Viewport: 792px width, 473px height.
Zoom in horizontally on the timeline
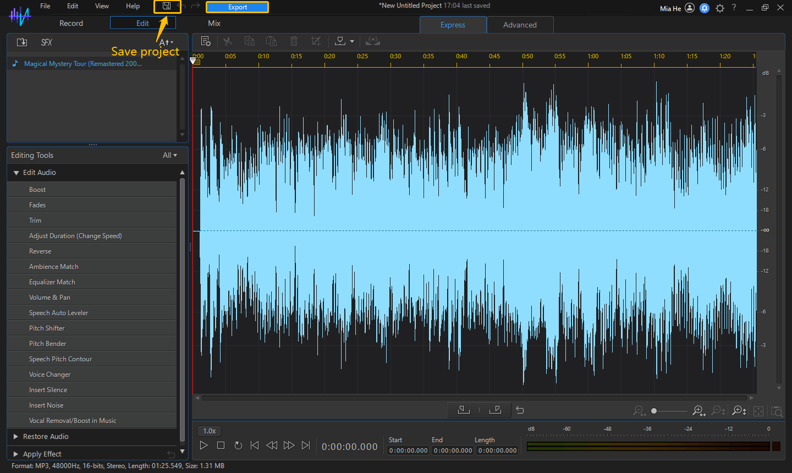pyautogui.click(x=698, y=411)
